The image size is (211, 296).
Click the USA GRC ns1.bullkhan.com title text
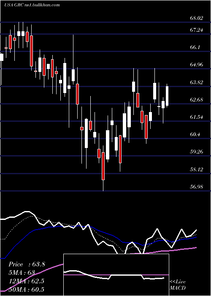[32, 5]
